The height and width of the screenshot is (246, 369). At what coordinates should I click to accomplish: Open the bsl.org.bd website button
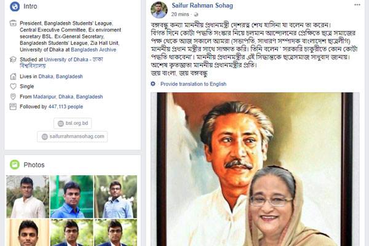pyautogui.click(x=73, y=124)
